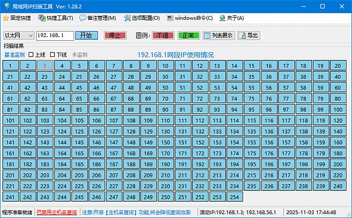Click the 192.168.1网段IP使用情况 heading

[x=175, y=55]
